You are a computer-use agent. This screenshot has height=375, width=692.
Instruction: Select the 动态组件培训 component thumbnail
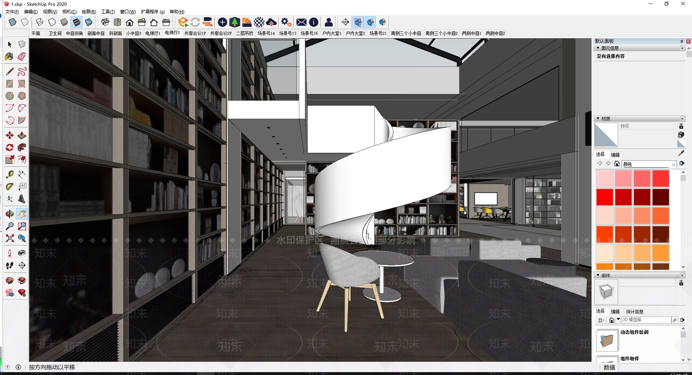tap(607, 340)
